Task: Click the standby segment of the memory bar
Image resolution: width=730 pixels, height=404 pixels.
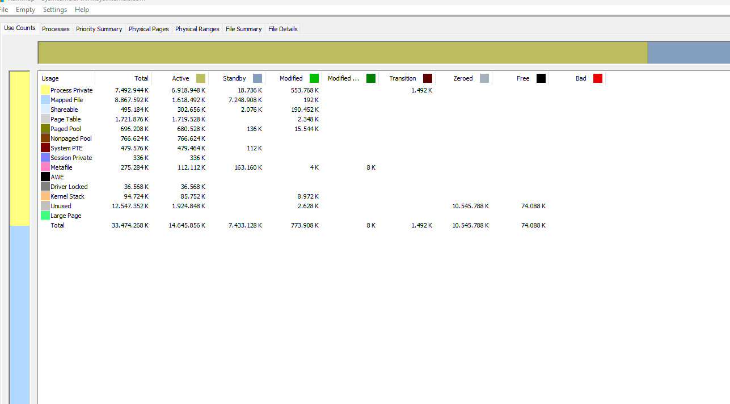Action: pyautogui.click(x=689, y=53)
